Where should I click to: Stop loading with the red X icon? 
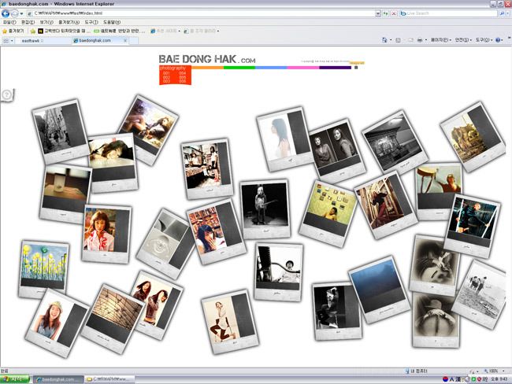394,13
